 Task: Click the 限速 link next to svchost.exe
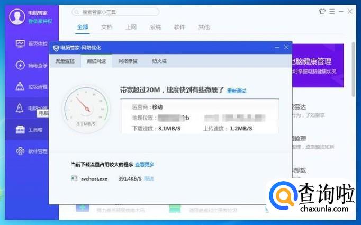click(149, 179)
